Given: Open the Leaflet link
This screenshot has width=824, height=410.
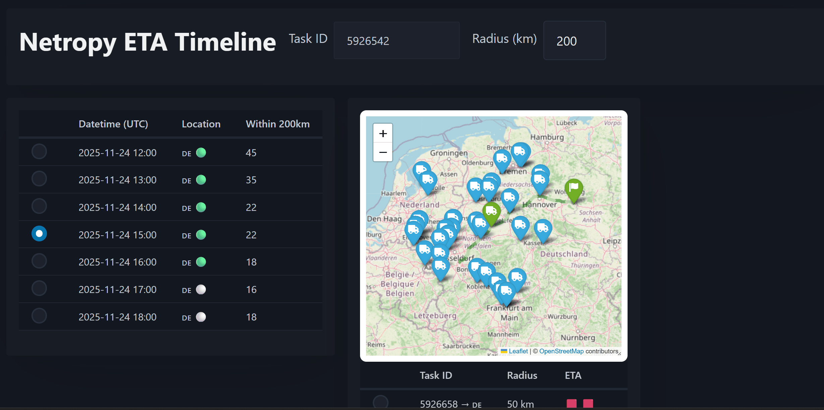Looking at the screenshot, I should point(518,351).
